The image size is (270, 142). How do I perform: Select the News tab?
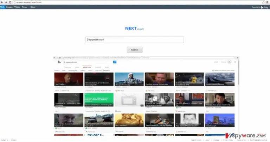[24, 7]
